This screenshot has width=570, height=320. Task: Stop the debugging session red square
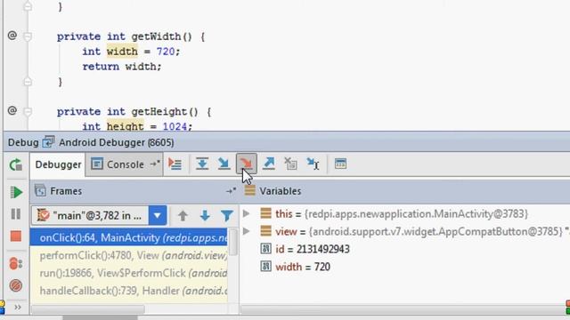point(16,236)
